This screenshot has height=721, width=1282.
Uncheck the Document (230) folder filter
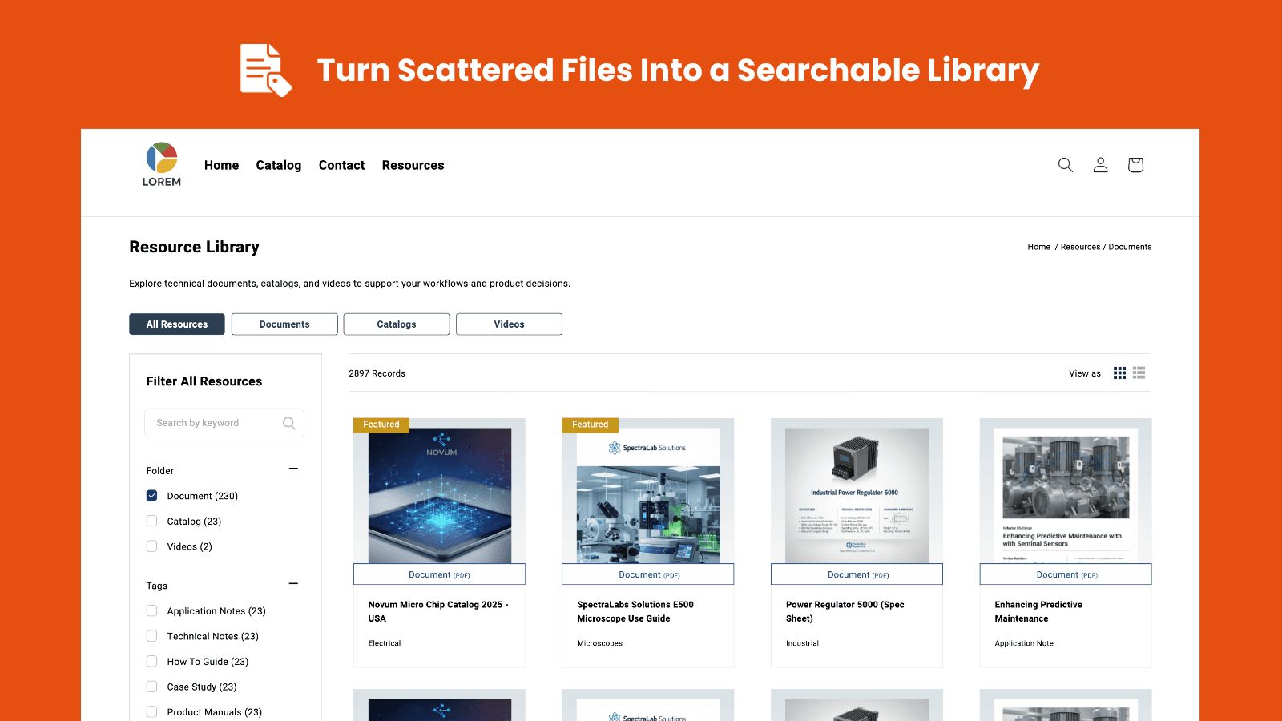click(x=151, y=496)
